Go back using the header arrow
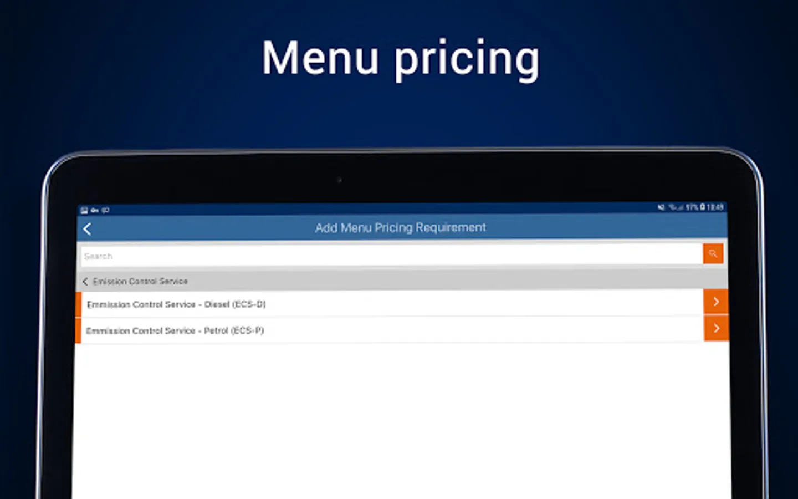This screenshot has height=499, width=798. [x=88, y=229]
